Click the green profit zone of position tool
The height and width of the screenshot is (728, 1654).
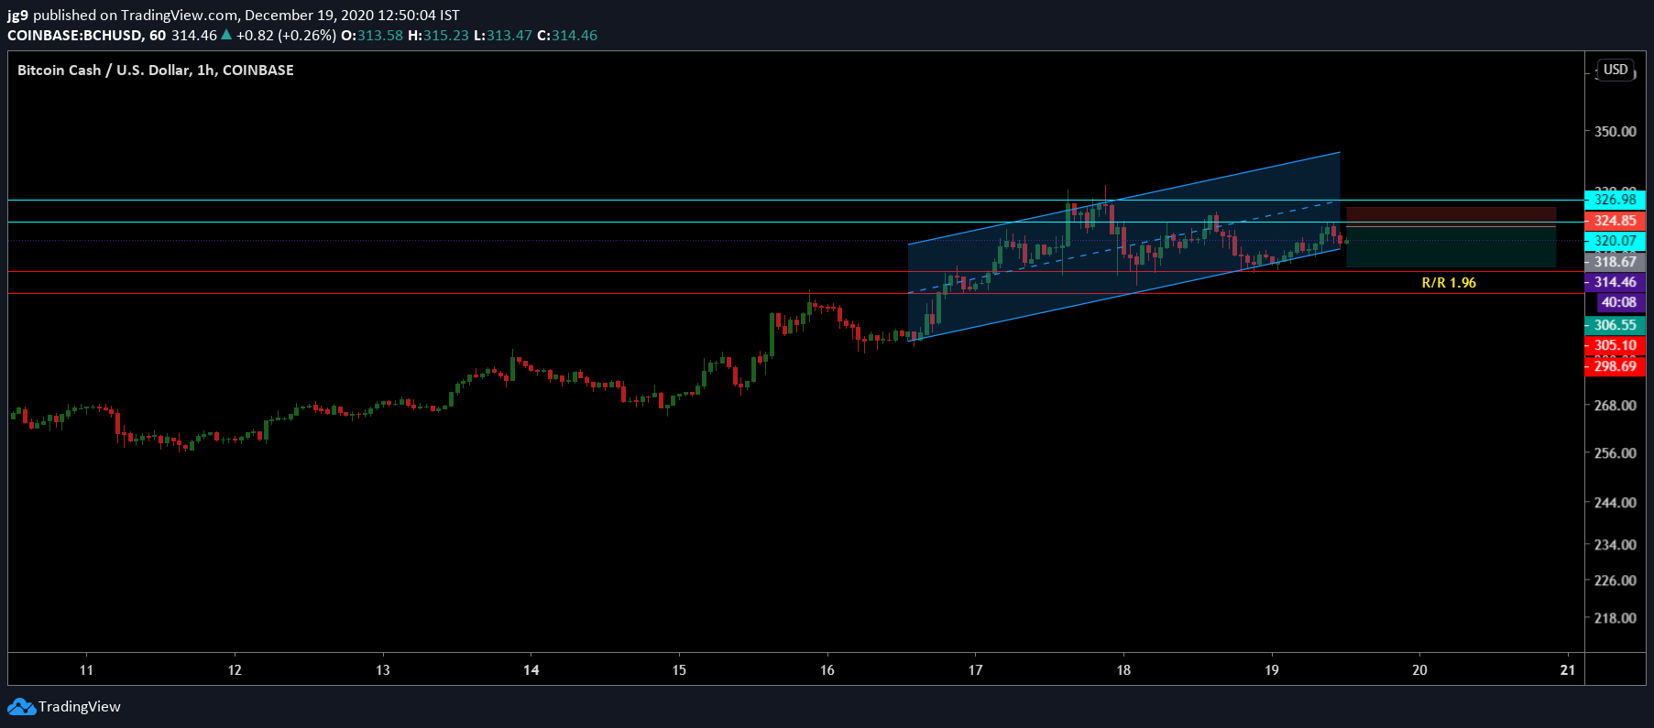pyautogui.click(x=1451, y=247)
